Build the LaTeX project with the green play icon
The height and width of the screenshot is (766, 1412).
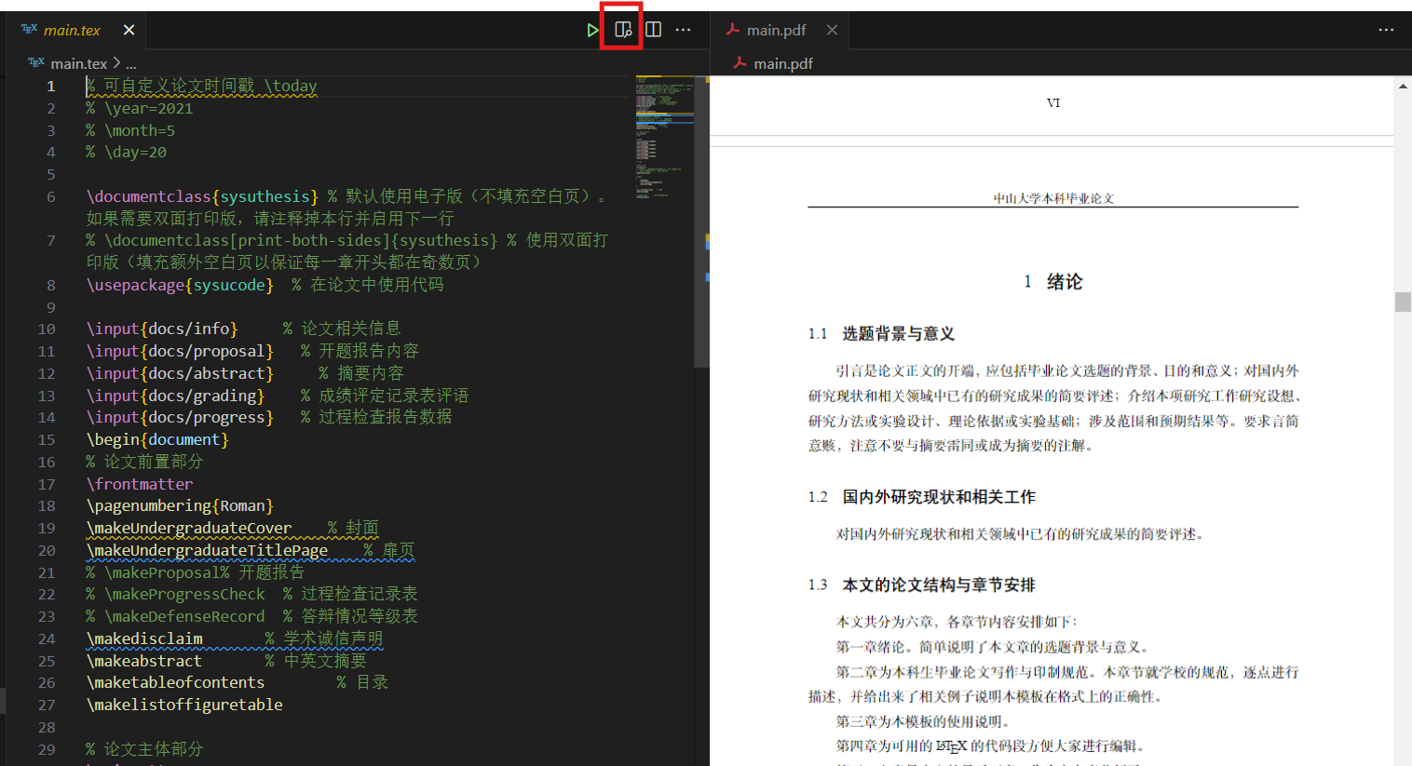(593, 29)
